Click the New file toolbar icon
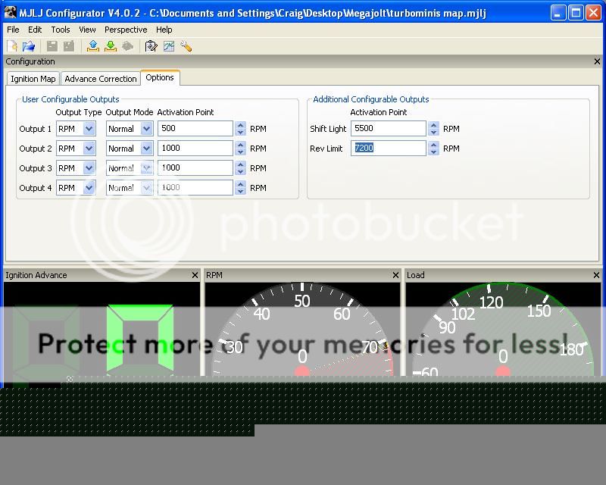The image size is (606, 485). (x=12, y=46)
